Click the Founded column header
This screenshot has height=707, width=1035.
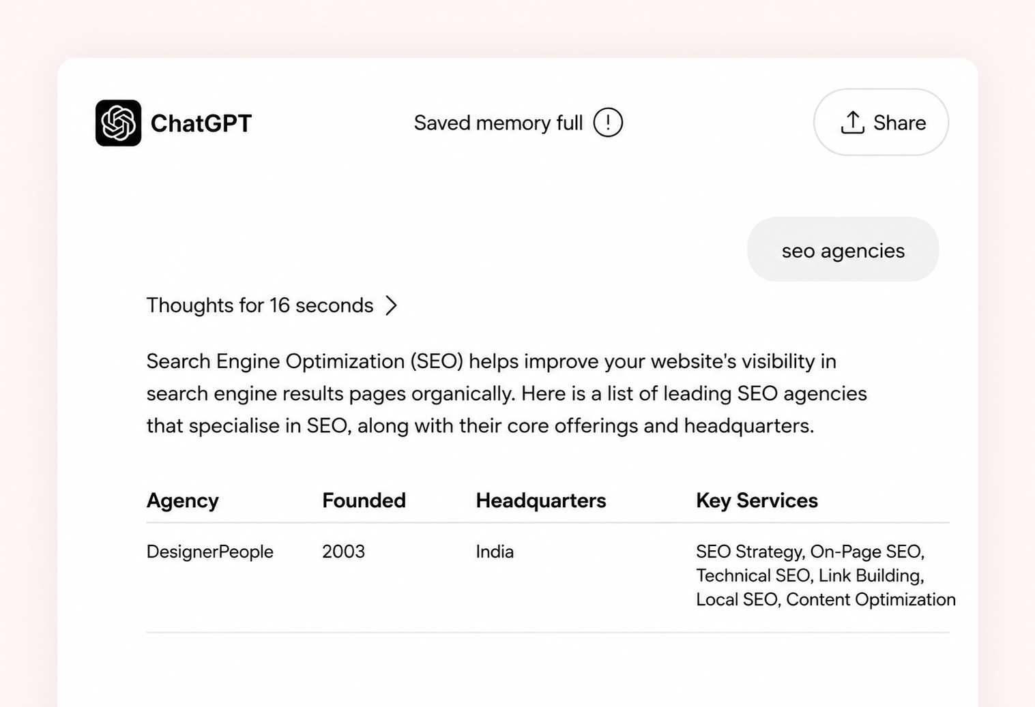[364, 500]
